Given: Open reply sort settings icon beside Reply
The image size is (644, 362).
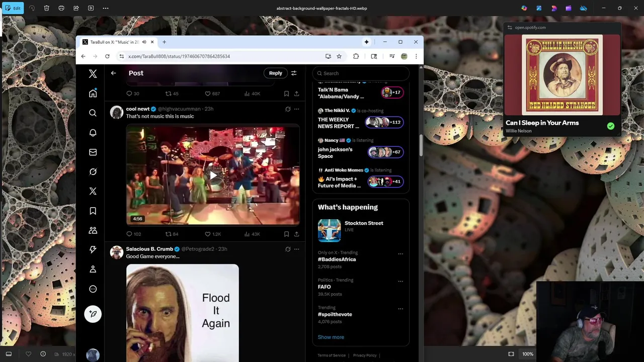Looking at the screenshot, I should pyautogui.click(x=294, y=73).
